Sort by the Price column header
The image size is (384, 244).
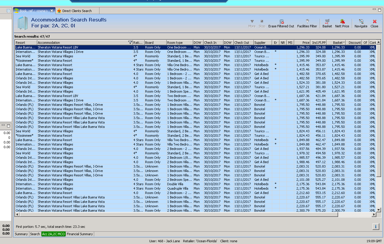pos(302,43)
